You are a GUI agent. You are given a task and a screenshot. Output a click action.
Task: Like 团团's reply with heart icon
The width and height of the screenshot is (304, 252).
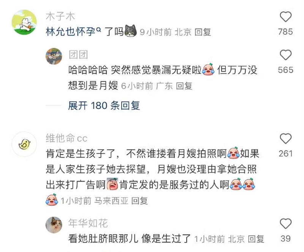286,55
